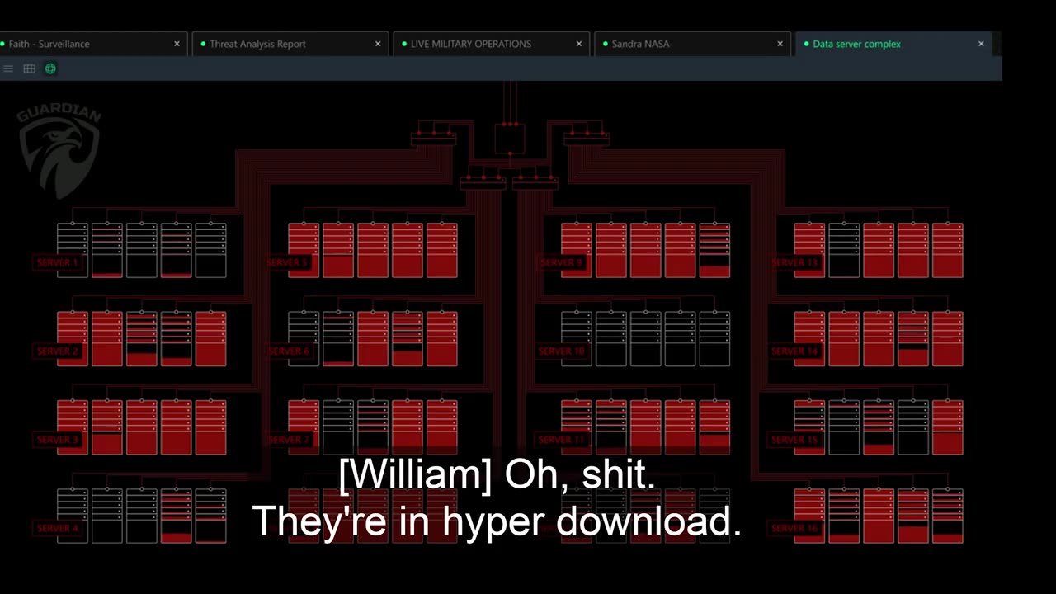1056x594 pixels.
Task: Click the SERVER 7 label
Action: tap(289, 439)
